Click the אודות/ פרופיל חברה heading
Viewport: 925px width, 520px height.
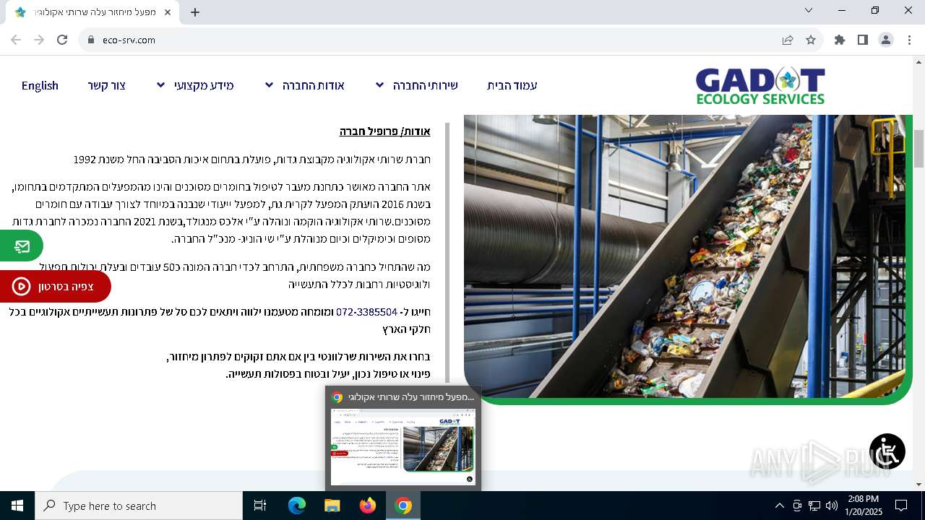pyautogui.click(x=384, y=131)
